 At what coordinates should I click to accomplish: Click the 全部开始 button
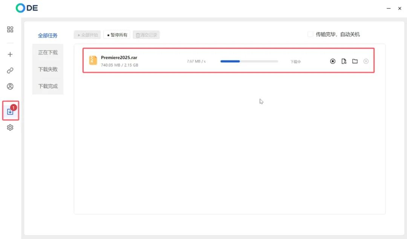pos(87,35)
